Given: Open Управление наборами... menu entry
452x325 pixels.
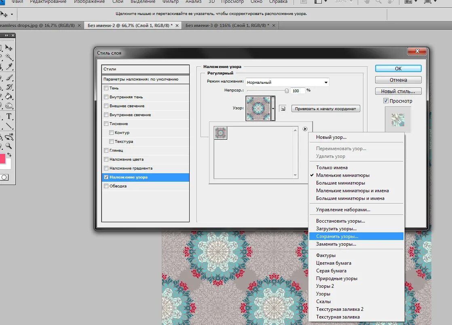Looking at the screenshot, I should coord(356,210).
